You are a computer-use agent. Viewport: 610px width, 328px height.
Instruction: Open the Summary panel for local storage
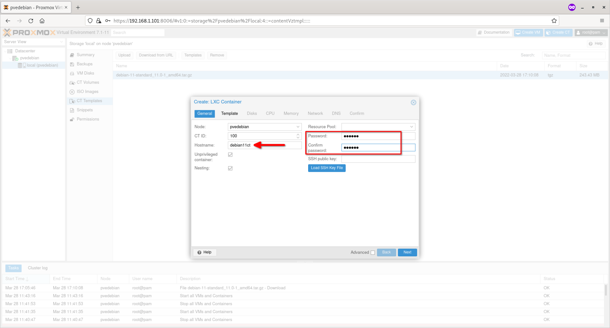(x=85, y=55)
